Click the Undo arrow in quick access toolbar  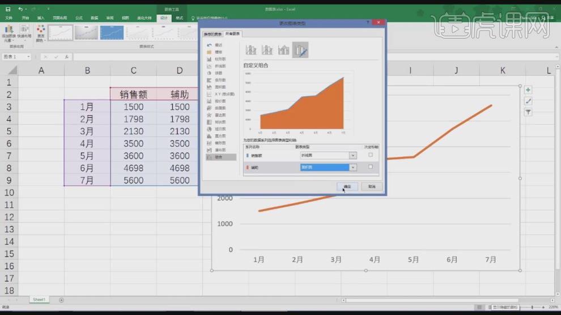20,9
